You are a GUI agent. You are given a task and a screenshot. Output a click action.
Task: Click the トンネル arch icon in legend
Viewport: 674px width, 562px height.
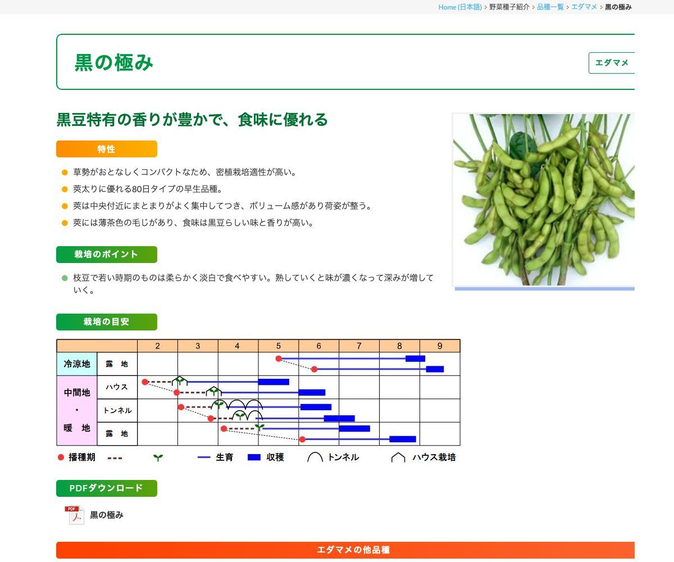click(315, 457)
